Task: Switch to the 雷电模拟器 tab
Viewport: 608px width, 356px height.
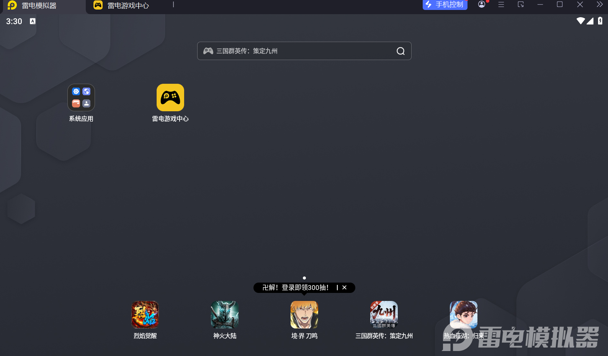Action: pyautogui.click(x=38, y=6)
